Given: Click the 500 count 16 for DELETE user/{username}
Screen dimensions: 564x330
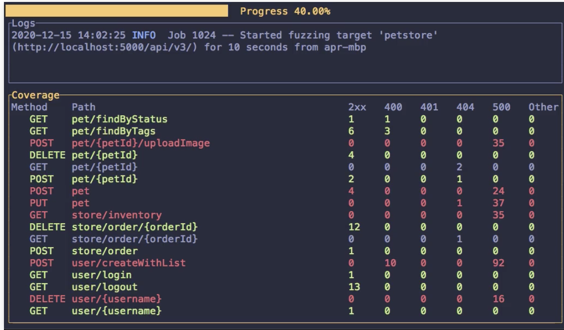Looking at the screenshot, I should (x=498, y=299).
